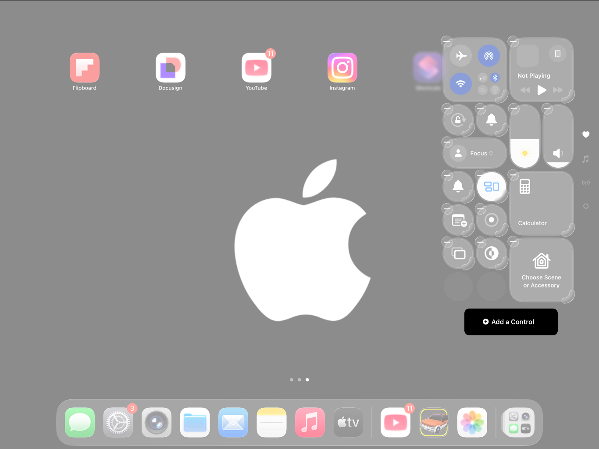
Task: Create a Quick Note
Action: 458,220
